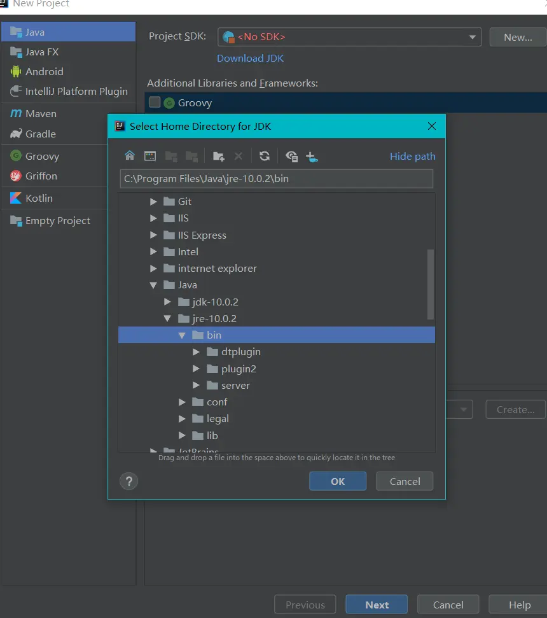Close the Select Home Directory dialog
The image size is (547, 618).
(x=432, y=126)
